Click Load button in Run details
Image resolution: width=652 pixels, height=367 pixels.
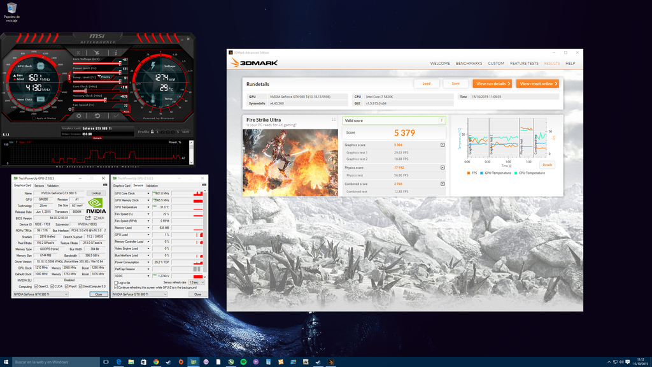pyautogui.click(x=426, y=83)
